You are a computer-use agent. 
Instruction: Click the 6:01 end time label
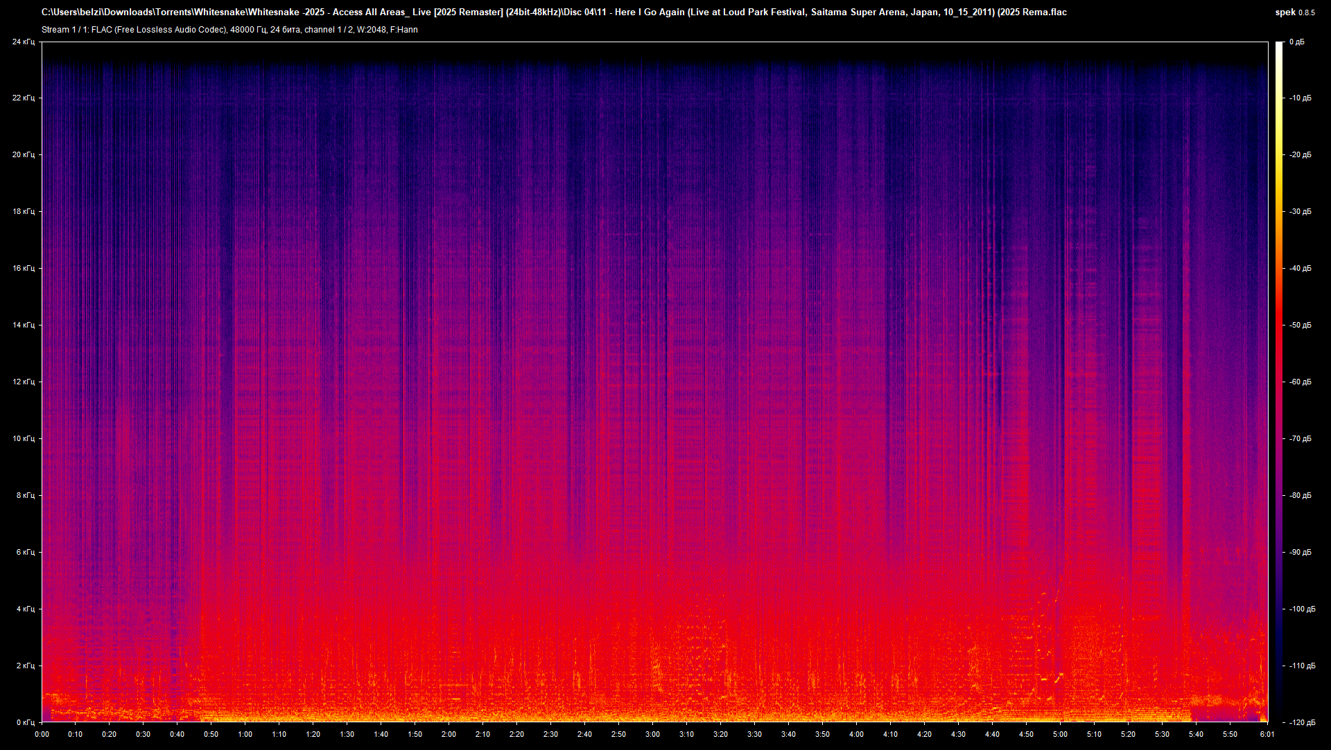(1267, 734)
